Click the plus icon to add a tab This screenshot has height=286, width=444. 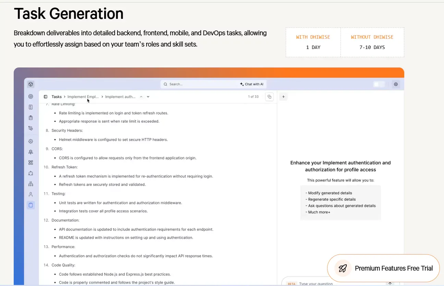coord(283,97)
